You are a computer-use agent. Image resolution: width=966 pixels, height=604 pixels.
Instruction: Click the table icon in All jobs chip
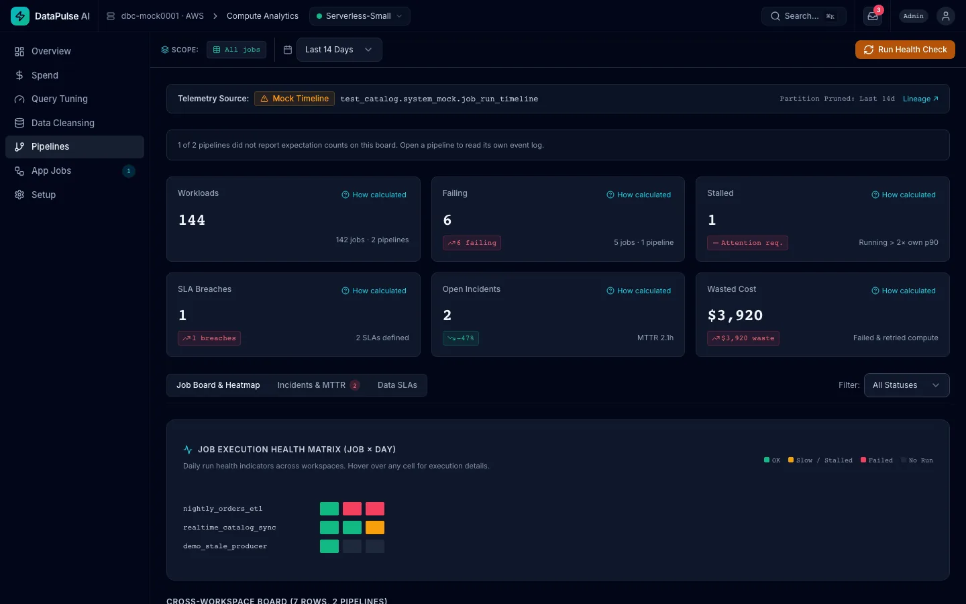[217, 50]
